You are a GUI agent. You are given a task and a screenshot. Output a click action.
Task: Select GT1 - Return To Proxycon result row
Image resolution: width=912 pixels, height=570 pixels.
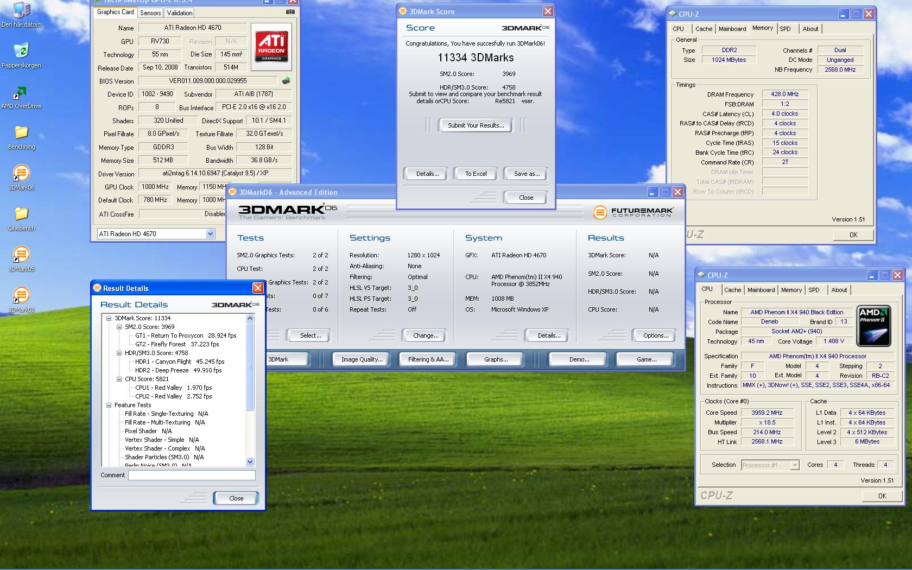pyautogui.click(x=186, y=335)
